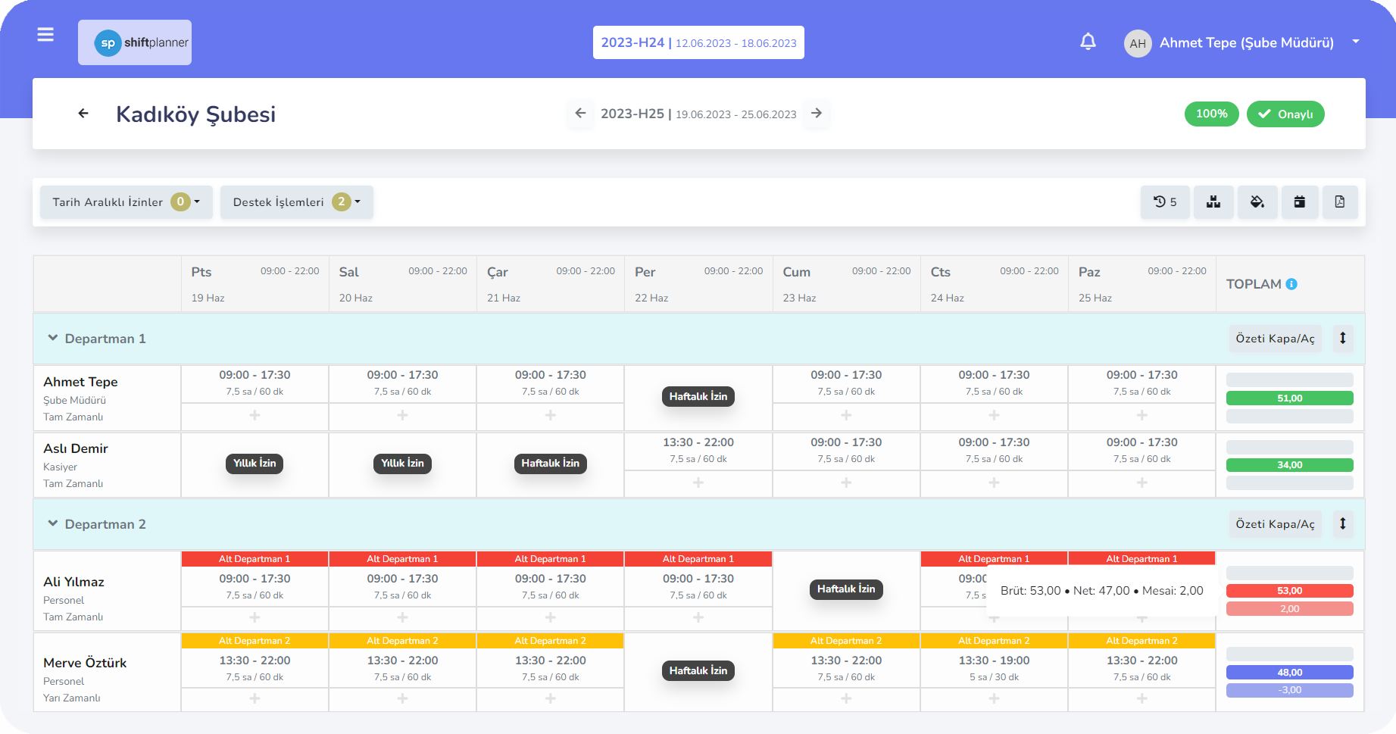1396x734 pixels.
Task: Click Aslı Demir's Haftalık İzin on Wednesday
Action: point(551,464)
